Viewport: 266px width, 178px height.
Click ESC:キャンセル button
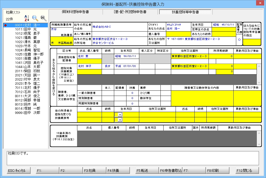pyautogui.click(x=19, y=170)
